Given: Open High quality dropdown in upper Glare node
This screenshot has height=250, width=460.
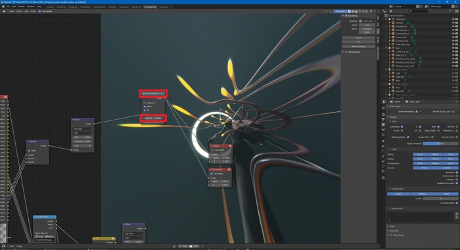Looking at the screenshot, I should click(x=82, y=133).
